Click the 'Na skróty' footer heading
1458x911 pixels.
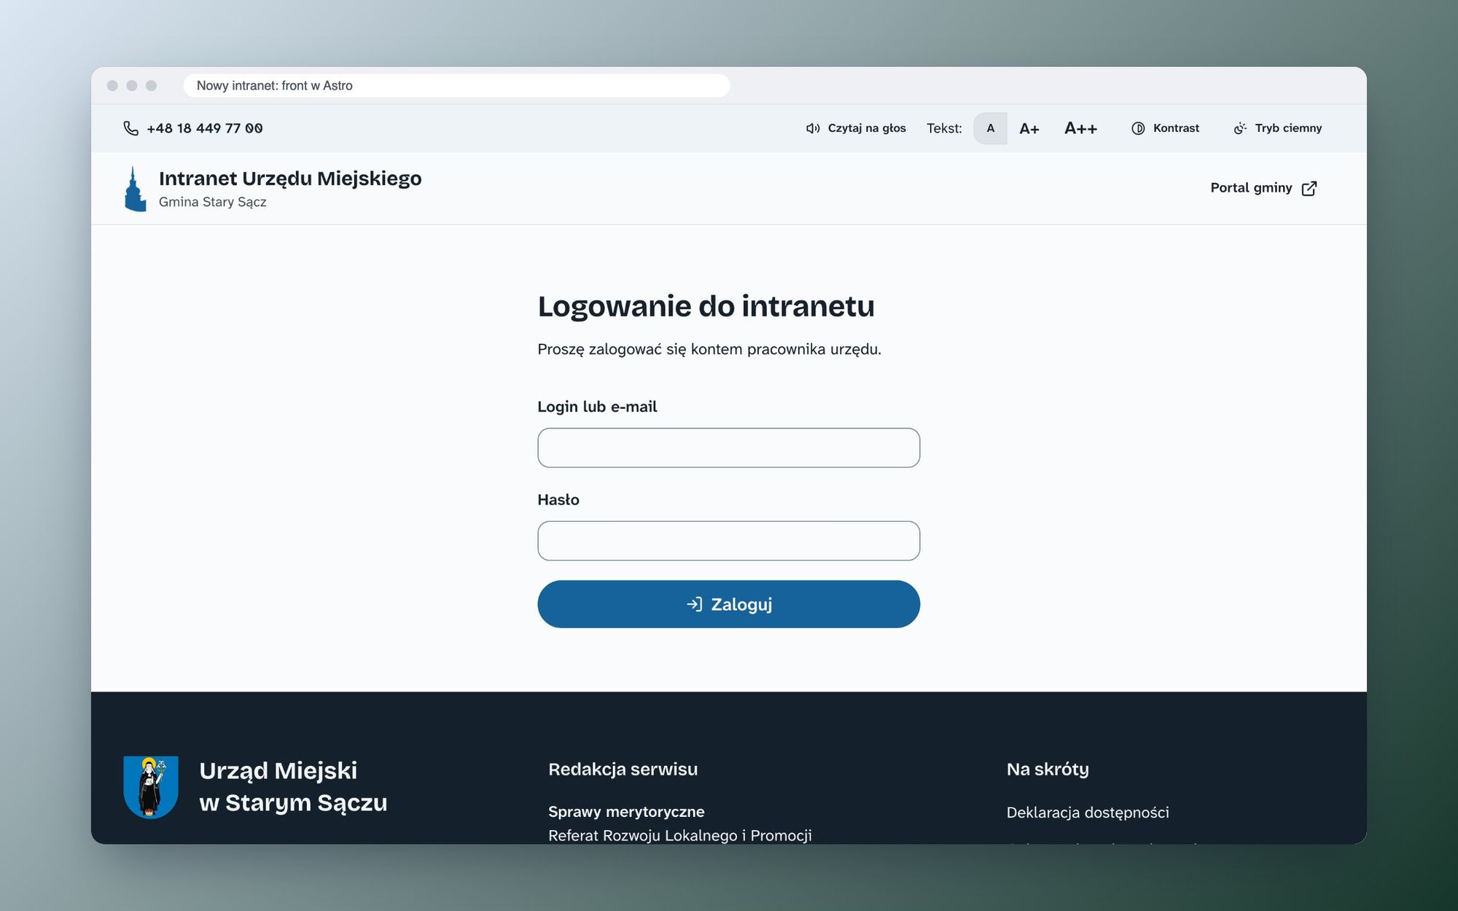1048,770
